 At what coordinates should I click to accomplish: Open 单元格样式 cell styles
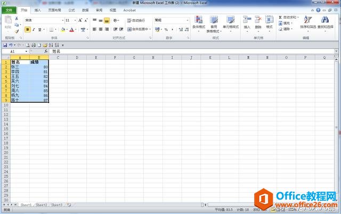click(231, 24)
